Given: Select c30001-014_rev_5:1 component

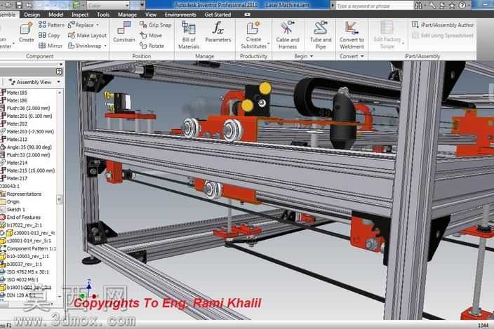Looking at the screenshot, I should 25,241.
